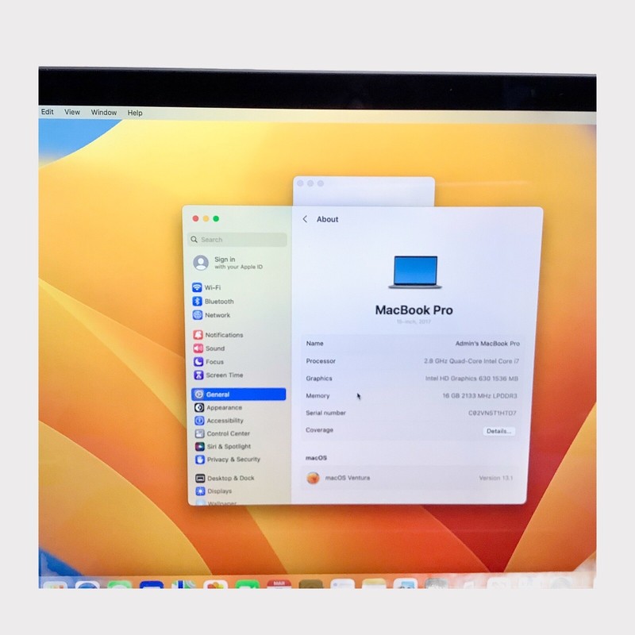Open Appearance settings icon

point(199,407)
